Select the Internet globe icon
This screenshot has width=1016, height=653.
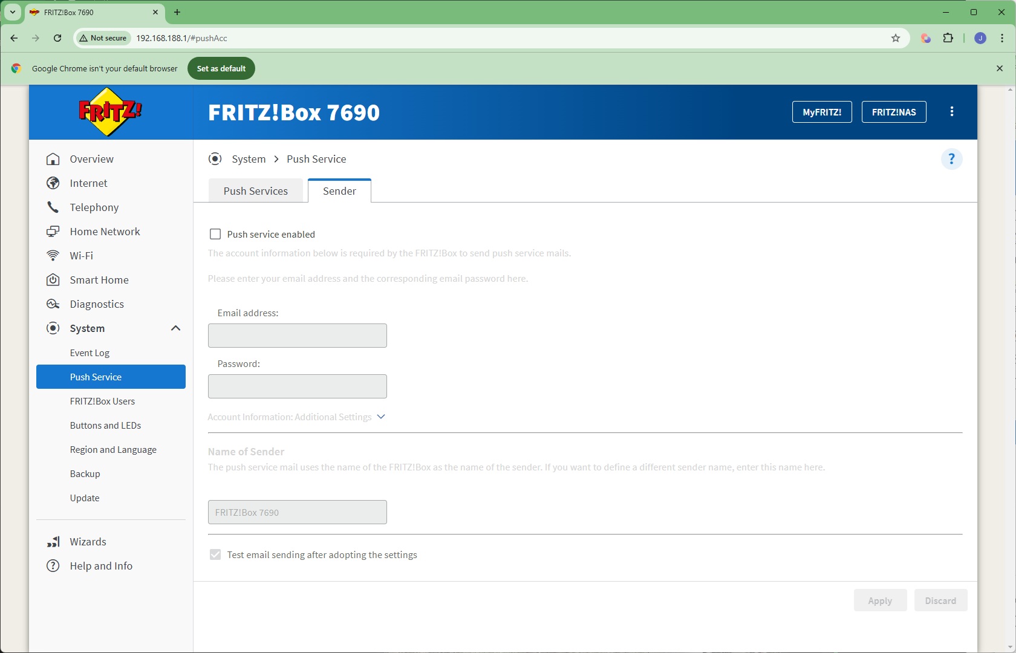pyautogui.click(x=53, y=183)
